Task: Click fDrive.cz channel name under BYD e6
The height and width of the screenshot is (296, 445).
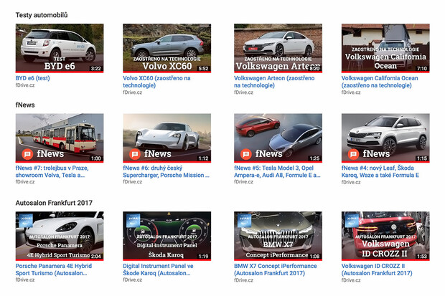Action: [x=25, y=85]
